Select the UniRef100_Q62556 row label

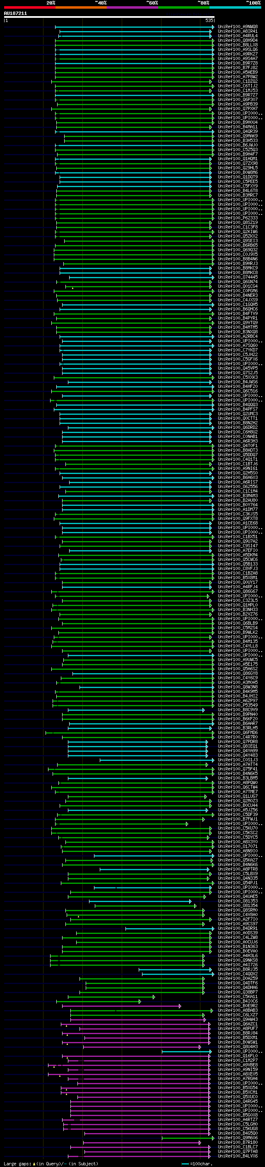click(237, 486)
